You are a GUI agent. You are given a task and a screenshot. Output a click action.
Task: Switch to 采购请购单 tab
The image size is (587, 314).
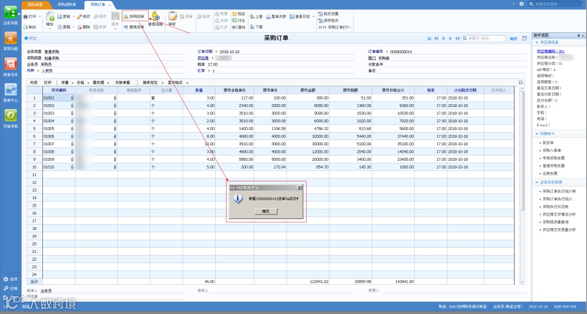66,5
